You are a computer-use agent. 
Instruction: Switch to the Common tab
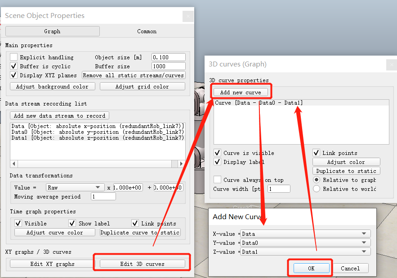click(147, 31)
